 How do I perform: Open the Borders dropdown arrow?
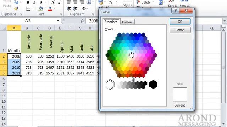[x=33, y=8]
